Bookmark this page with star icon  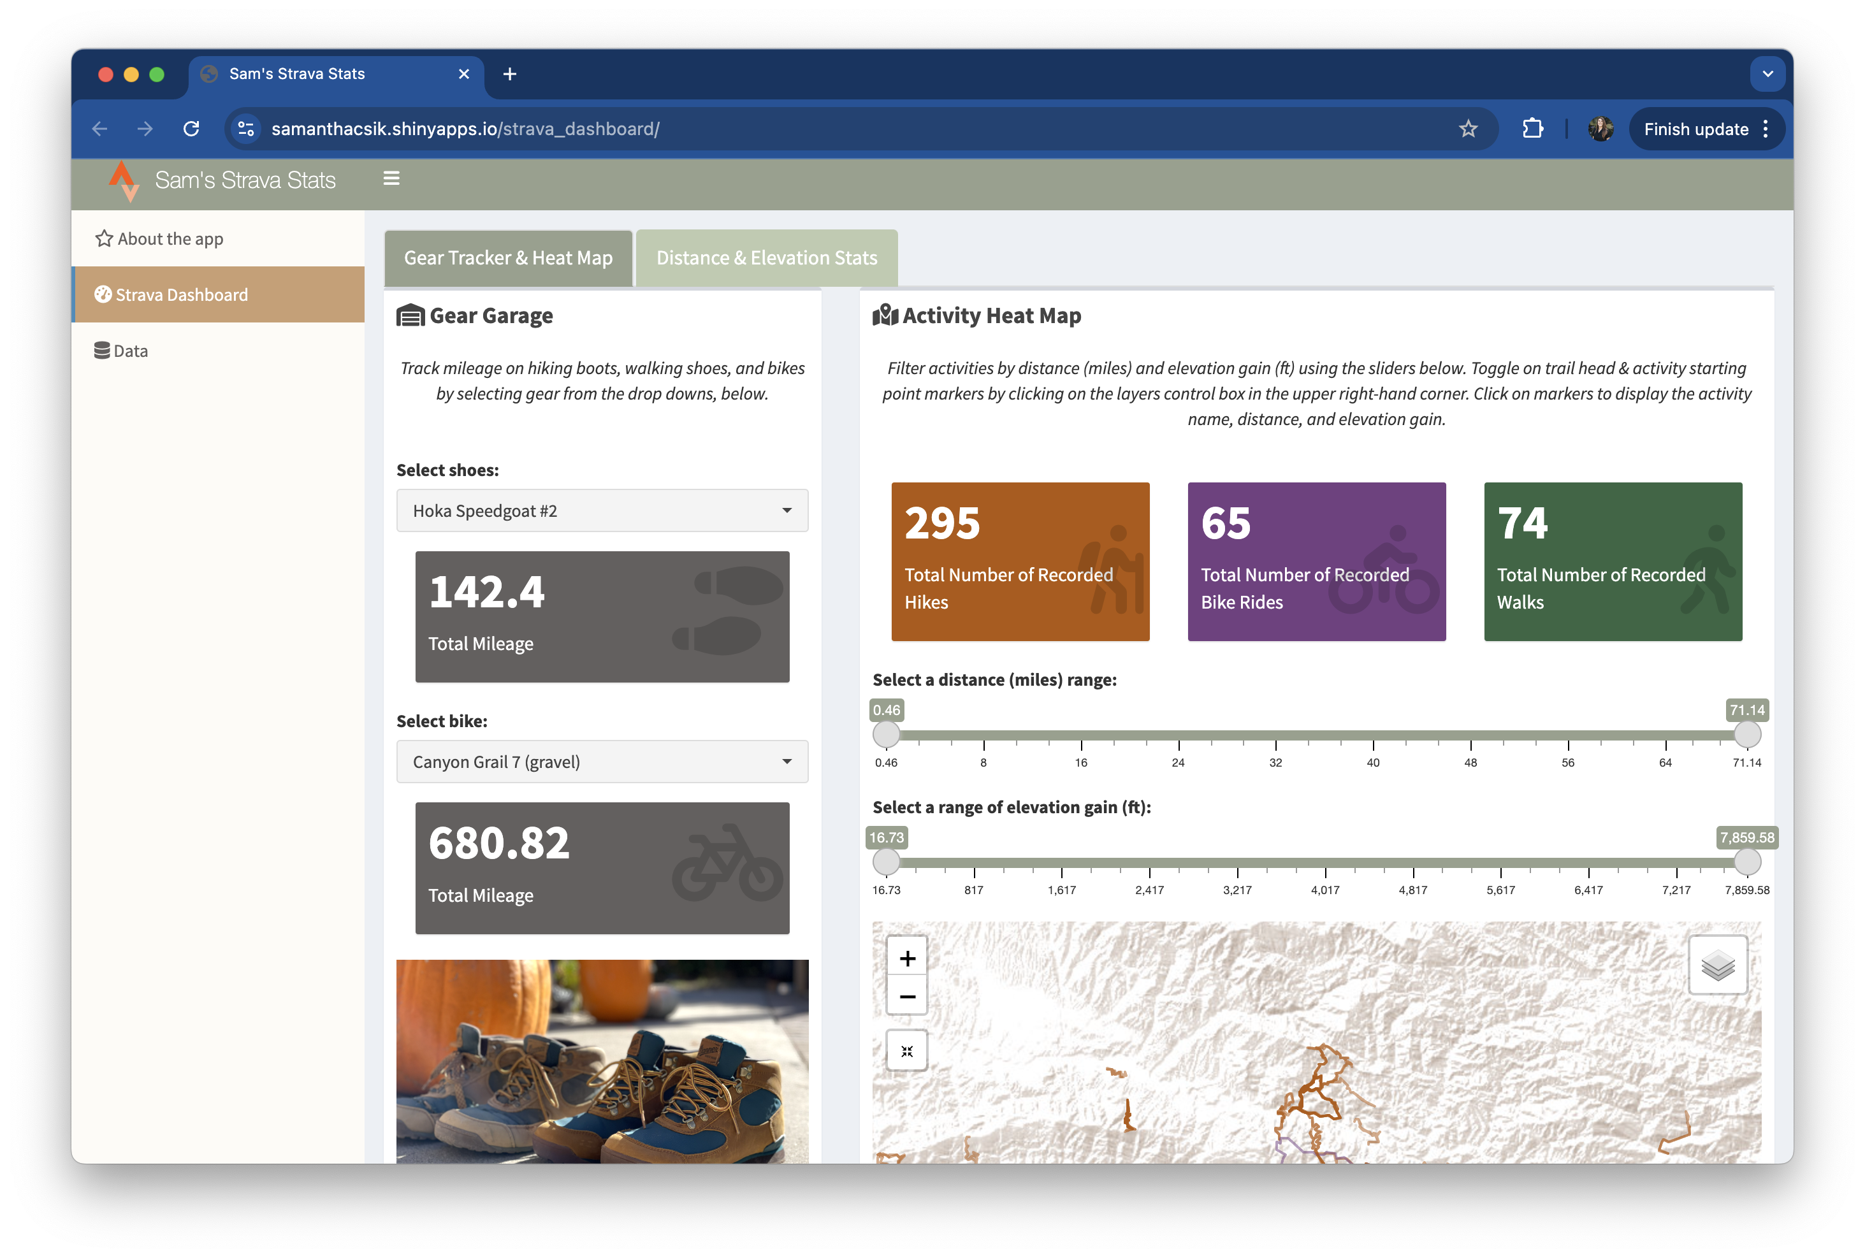(x=1468, y=128)
